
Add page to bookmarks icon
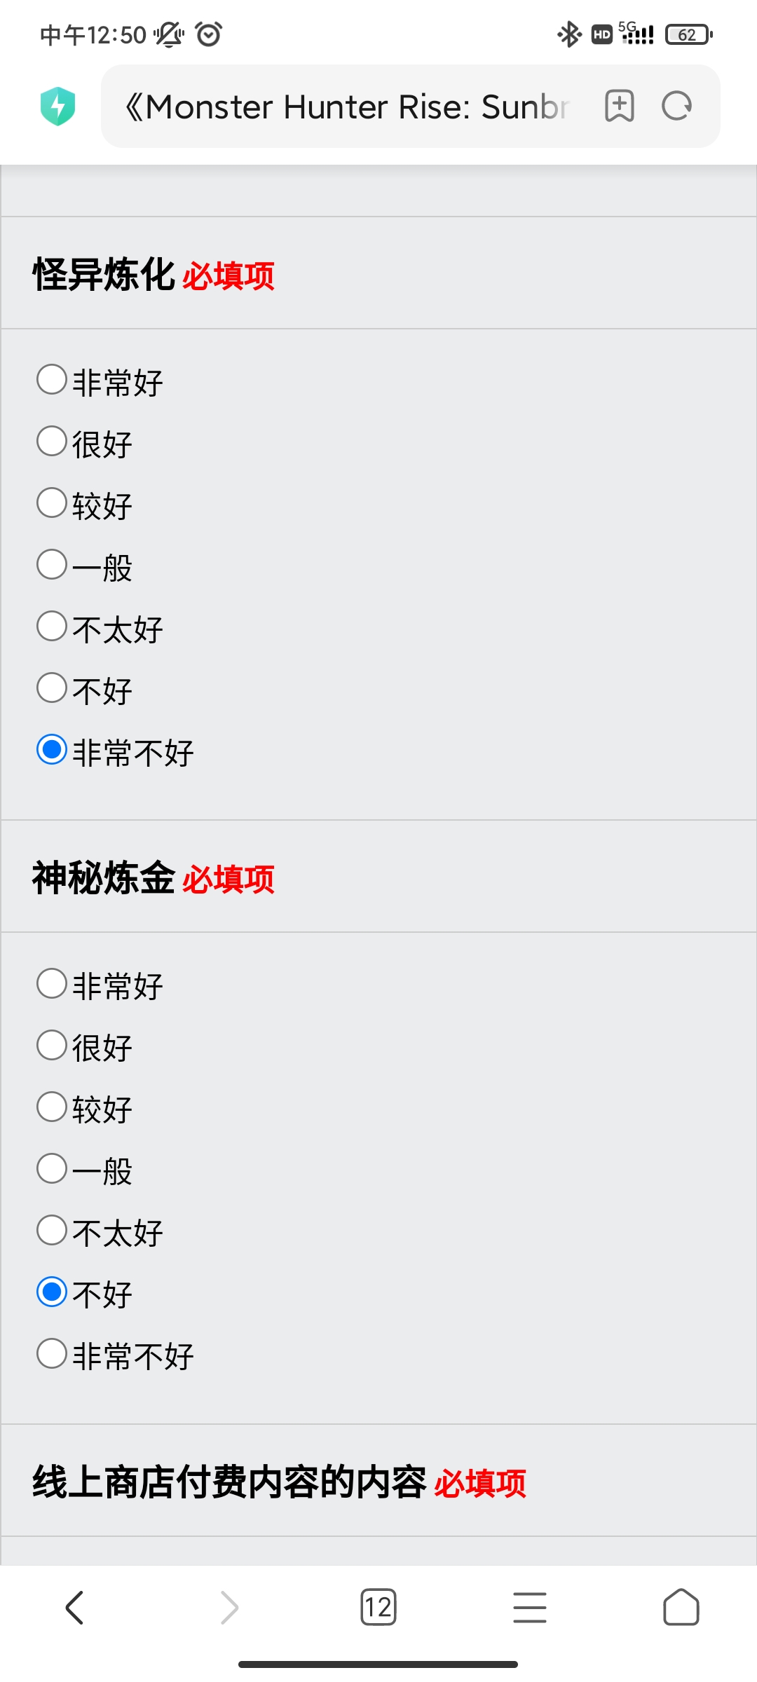click(619, 107)
